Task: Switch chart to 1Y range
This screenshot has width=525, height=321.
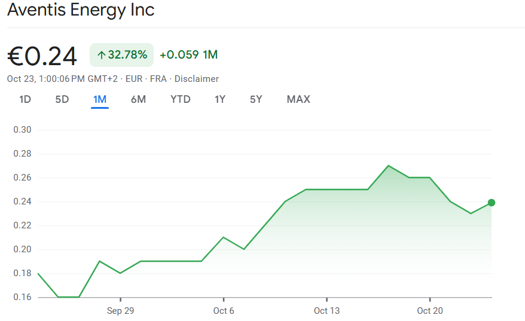Action: coord(220,99)
